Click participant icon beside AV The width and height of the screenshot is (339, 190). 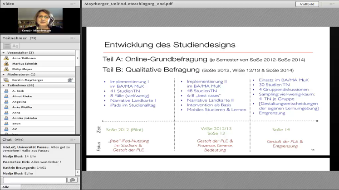(x=6, y=129)
